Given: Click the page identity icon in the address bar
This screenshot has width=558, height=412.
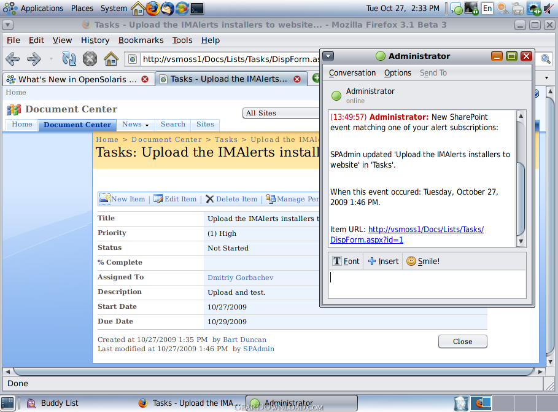Looking at the screenshot, I should coord(133,59).
